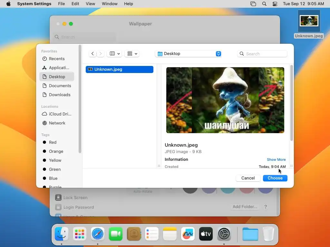Open the File menu
Viewport: 330px width, 247px height.
(x=62, y=4)
